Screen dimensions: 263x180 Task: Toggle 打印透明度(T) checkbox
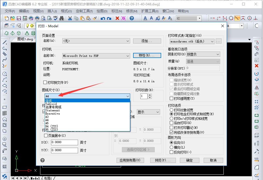(x=171, y=98)
